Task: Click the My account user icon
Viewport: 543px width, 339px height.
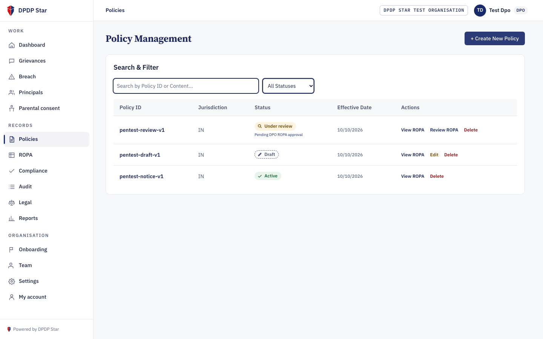Action: point(12,297)
